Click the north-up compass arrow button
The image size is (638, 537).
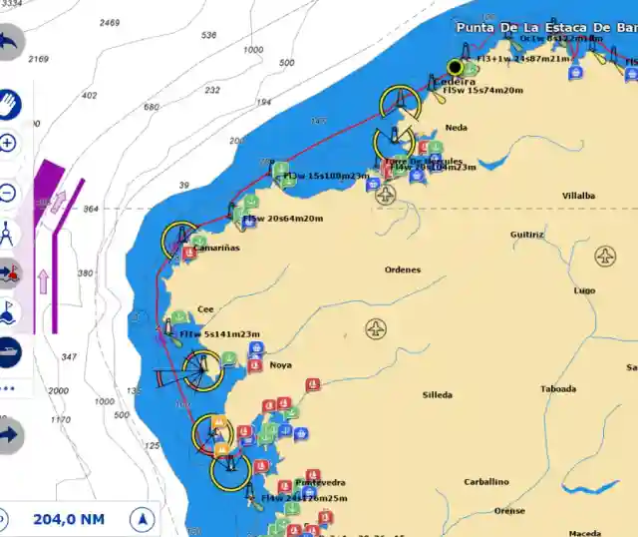144,519
